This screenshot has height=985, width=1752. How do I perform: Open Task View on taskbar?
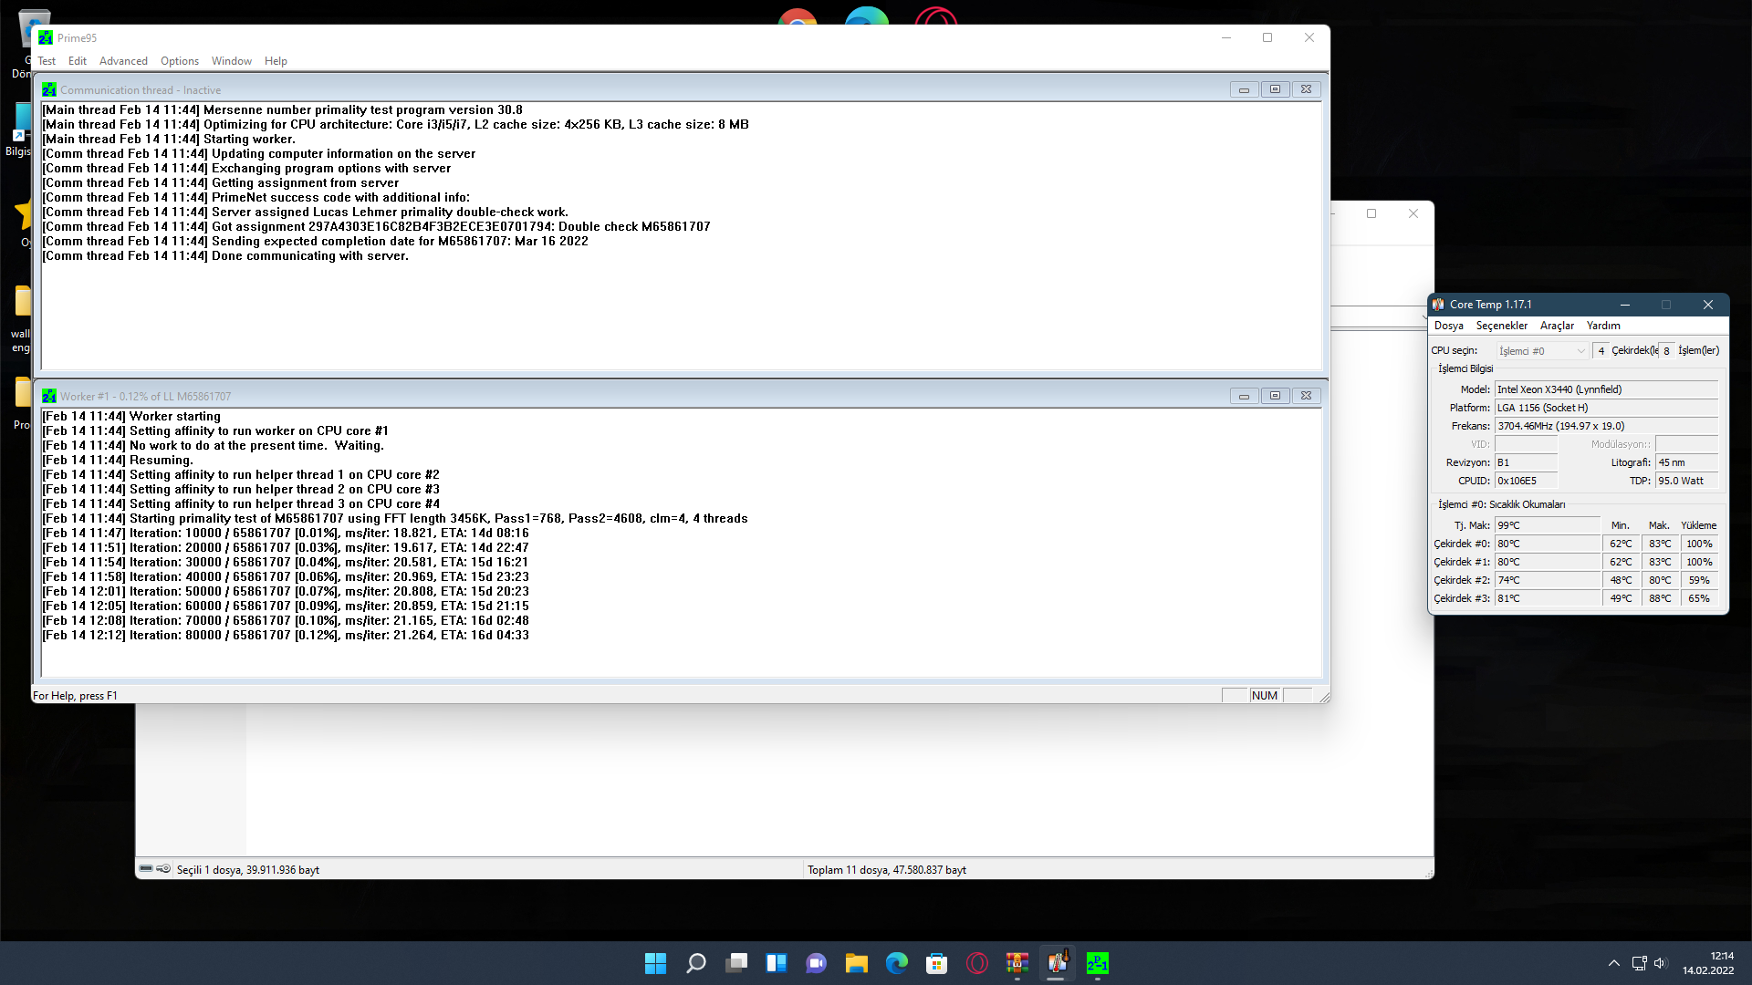point(735,963)
